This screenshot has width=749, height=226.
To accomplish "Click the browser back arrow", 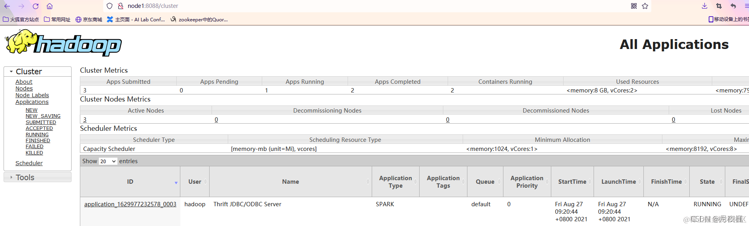I will pyautogui.click(x=7, y=6).
